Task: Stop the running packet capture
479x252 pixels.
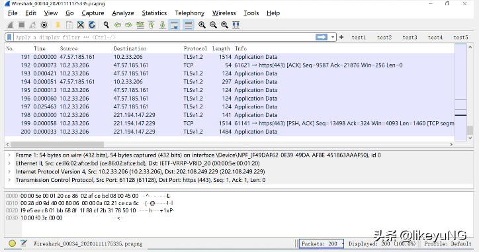Action: 21,25
